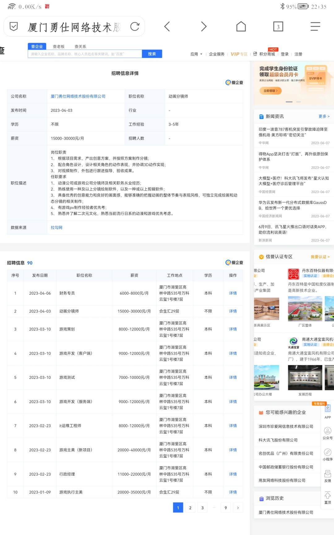Check the Bluetooth status icon
This screenshot has width=334, height=535.
point(282,6)
